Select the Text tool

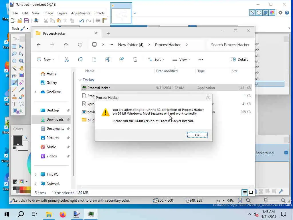[x=14, y=104]
